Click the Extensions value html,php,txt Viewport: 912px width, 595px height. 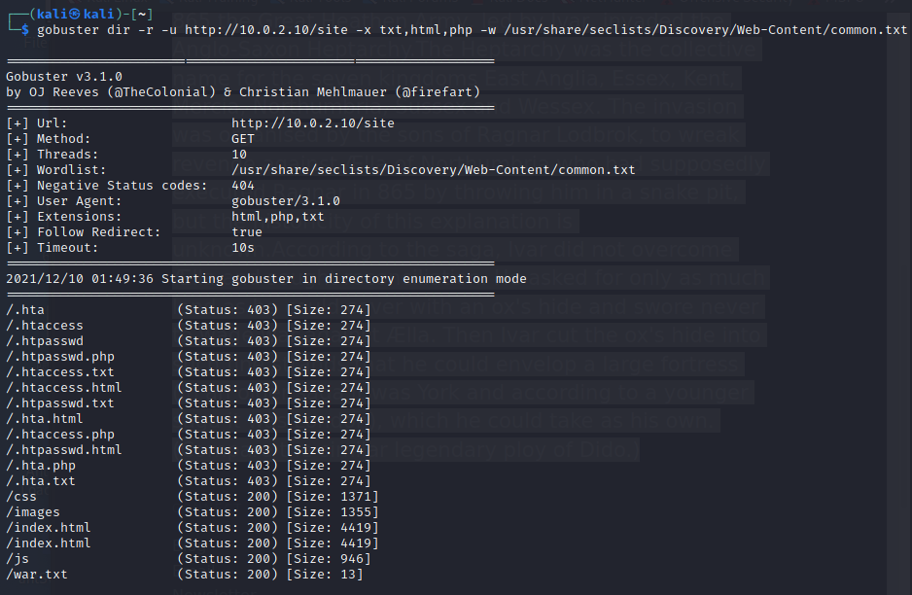tap(278, 217)
